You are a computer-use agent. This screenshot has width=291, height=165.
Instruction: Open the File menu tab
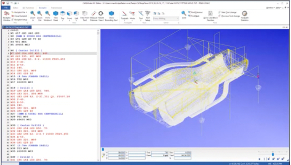pos(6,7)
